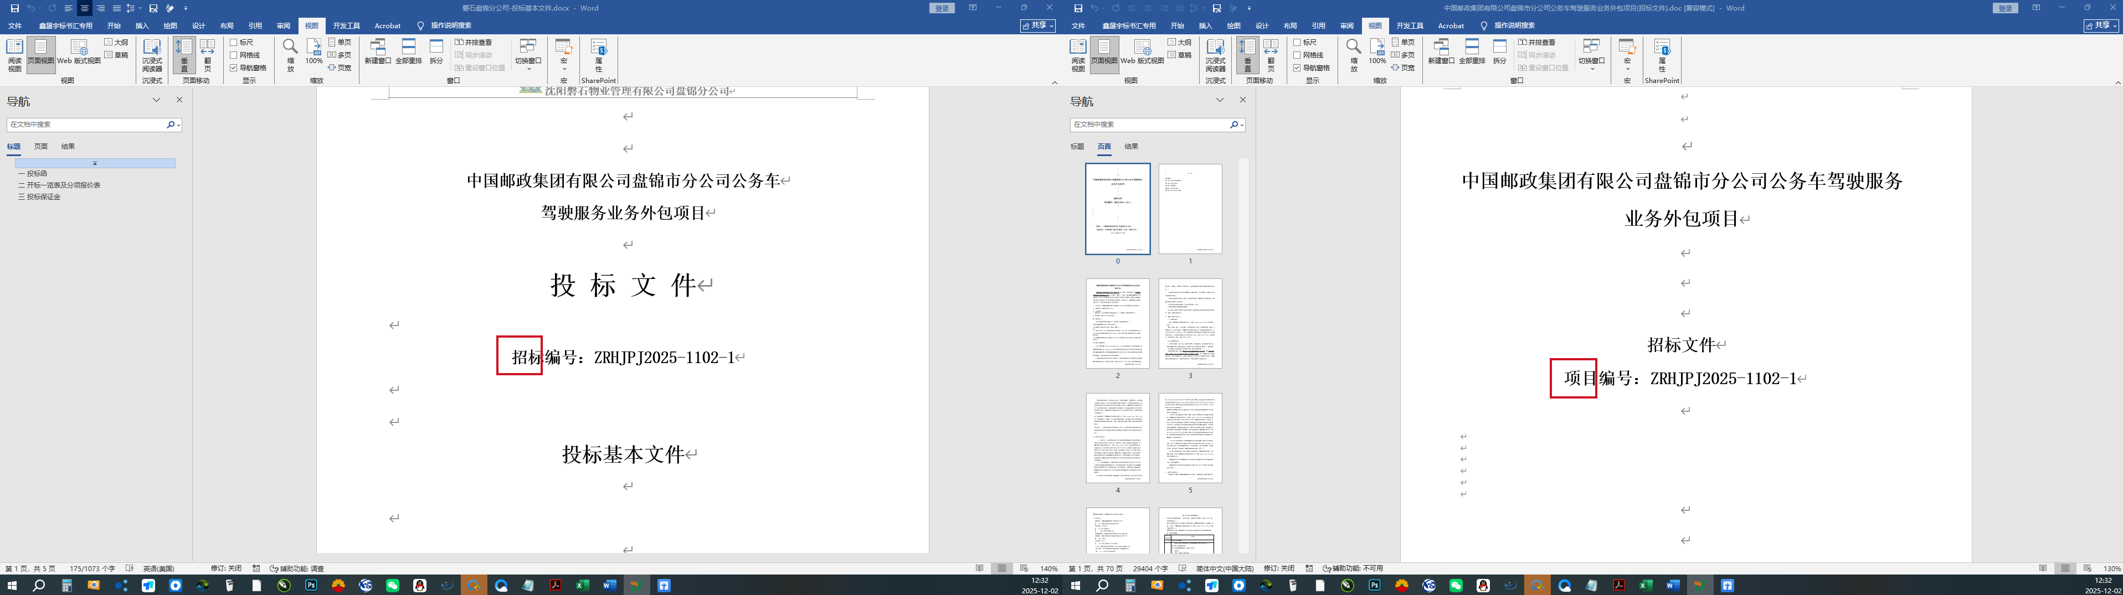Image resolution: width=2123 pixels, height=595 pixels.
Task: Click Undo arrow in left Word window
Action: point(30,8)
